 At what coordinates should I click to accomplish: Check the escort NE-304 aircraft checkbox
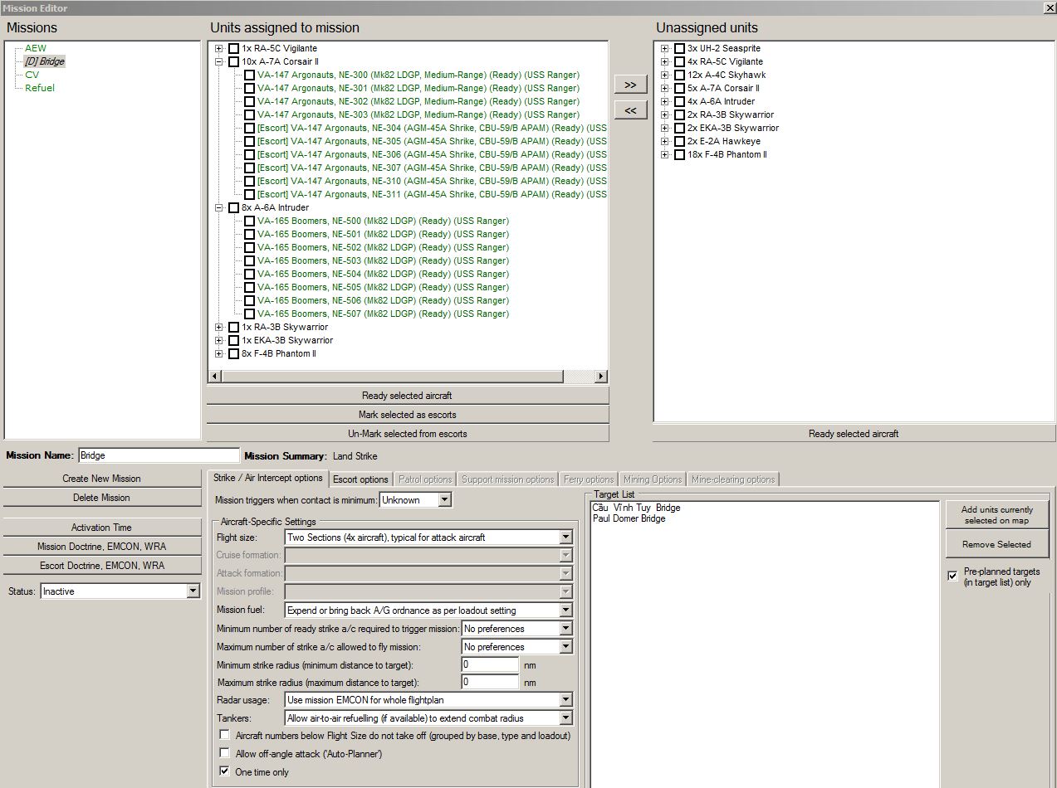(249, 128)
